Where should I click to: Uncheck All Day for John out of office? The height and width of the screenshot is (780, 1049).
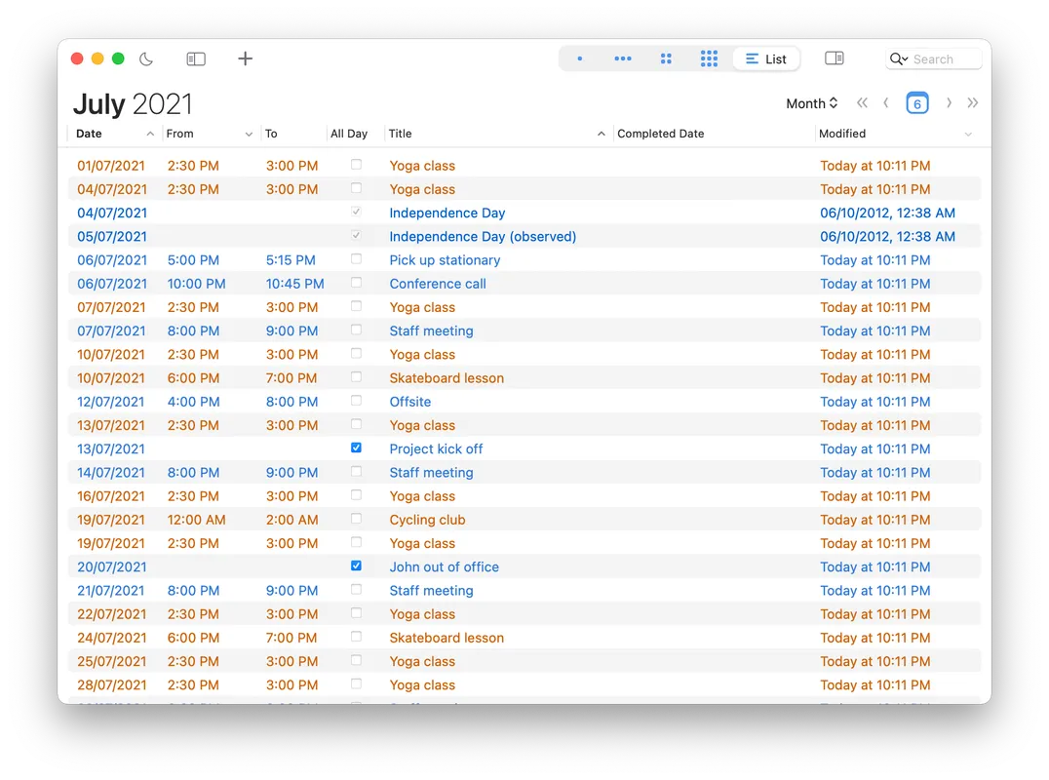(356, 565)
